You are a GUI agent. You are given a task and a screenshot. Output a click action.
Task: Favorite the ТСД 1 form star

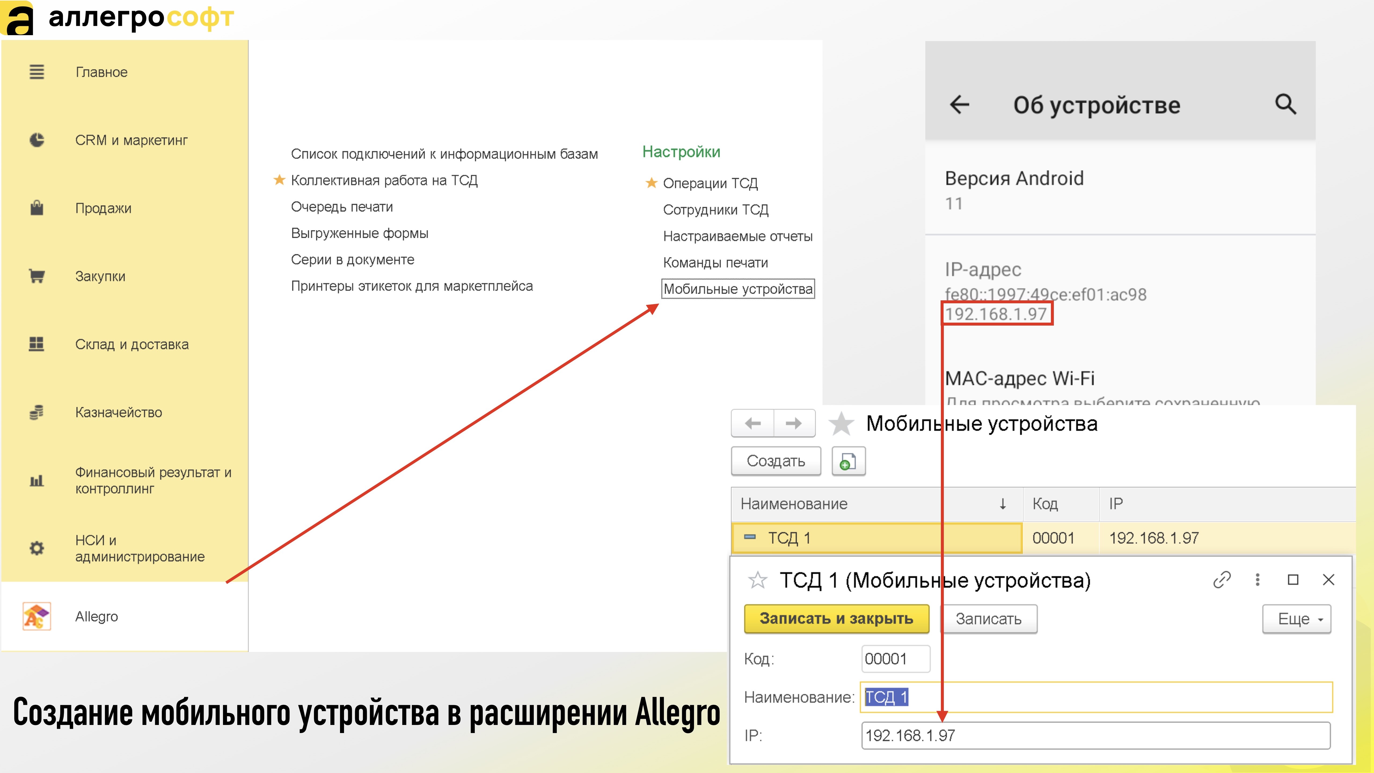coord(757,580)
